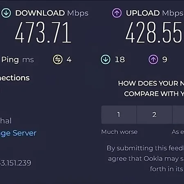Image resolution: width=184 pixels, height=184 pixels.
Task: Select rating 1 in the survey
Action: coord(119,114)
